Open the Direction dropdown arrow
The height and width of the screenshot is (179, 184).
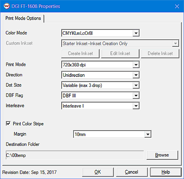coord(136,75)
